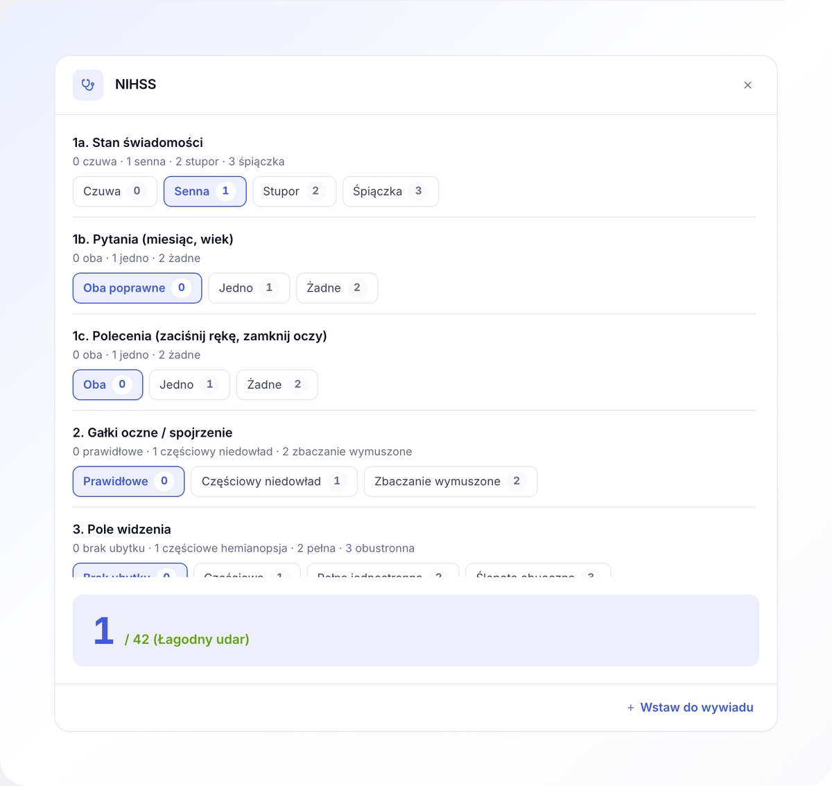This screenshot has height=786, width=832.
Task: Select Oba poprawne for 1b questions
Action: [x=137, y=288]
